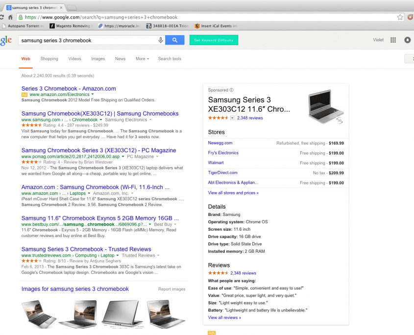Click the Sponsored info icon
This screenshot has height=335, width=414.
click(x=232, y=90)
